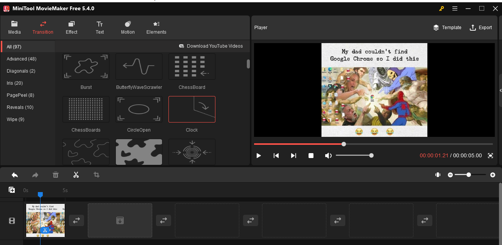The width and height of the screenshot is (502, 245).
Task: Click the Export button
Action: 481,28
